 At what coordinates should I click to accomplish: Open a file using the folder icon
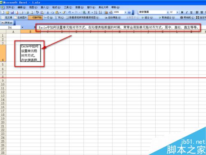coord(7,12)
